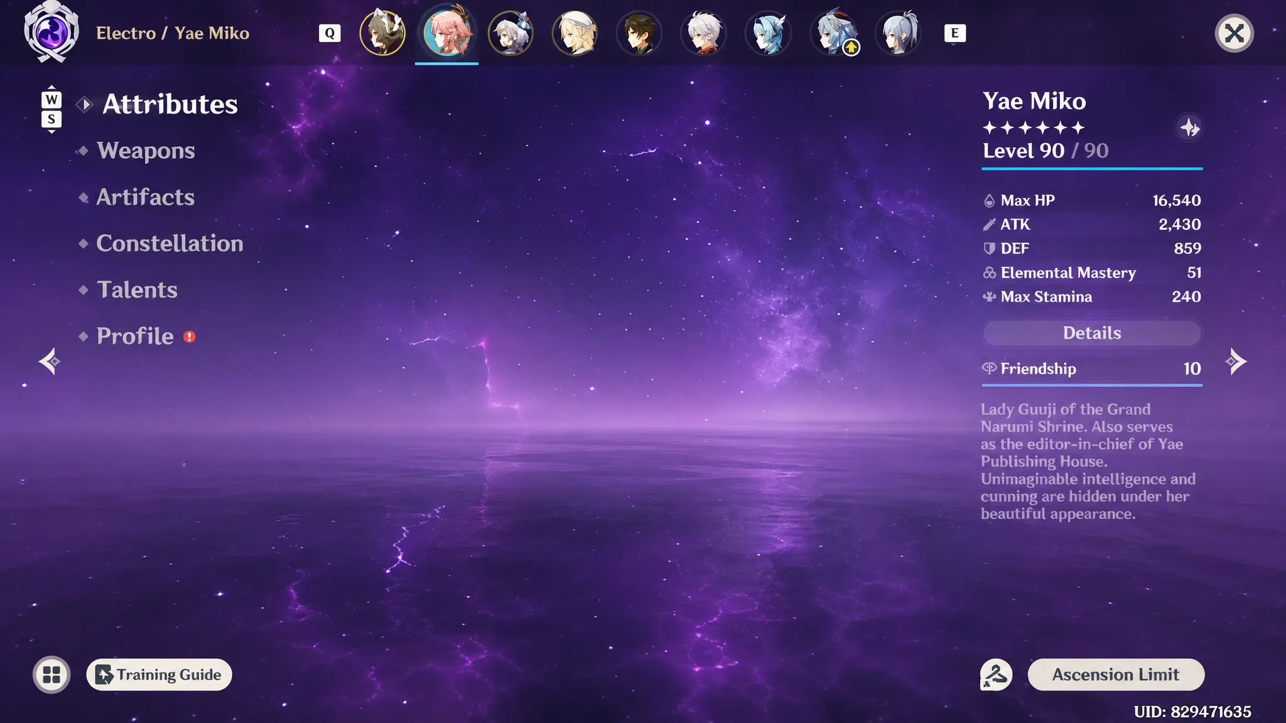Viewport: 1286px width, 723px height.
Task: Click the Lady Guuji character description
Action: coord(1088,461)
